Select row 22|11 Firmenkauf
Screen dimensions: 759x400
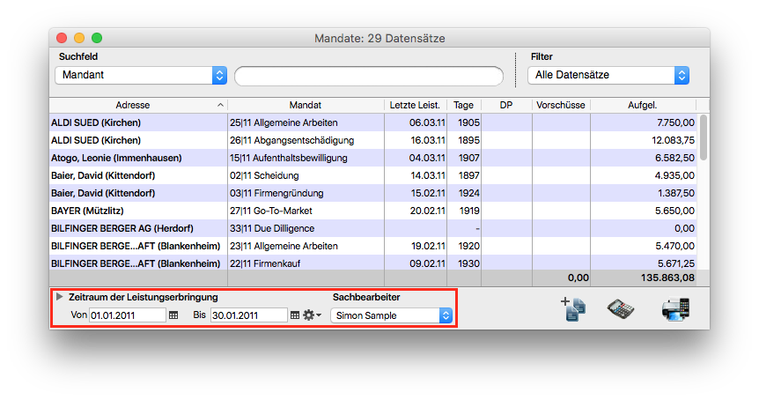372,263
